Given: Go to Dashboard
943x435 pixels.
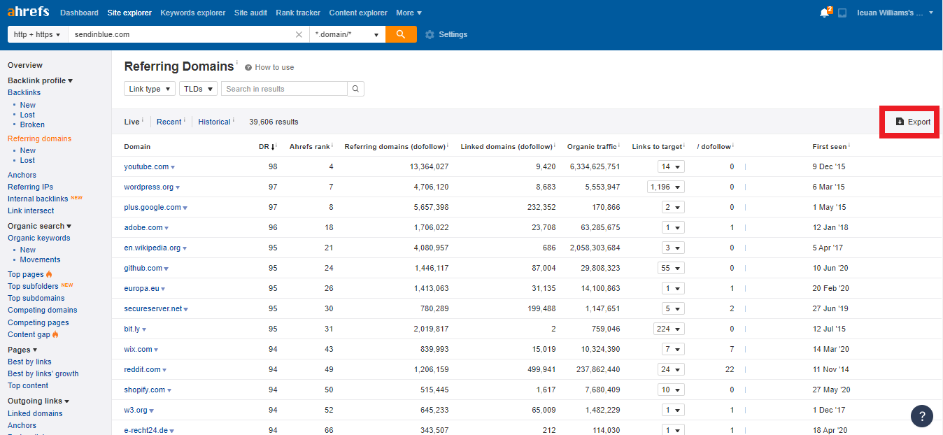Looking at the screenshot, I should coord(79,13).
